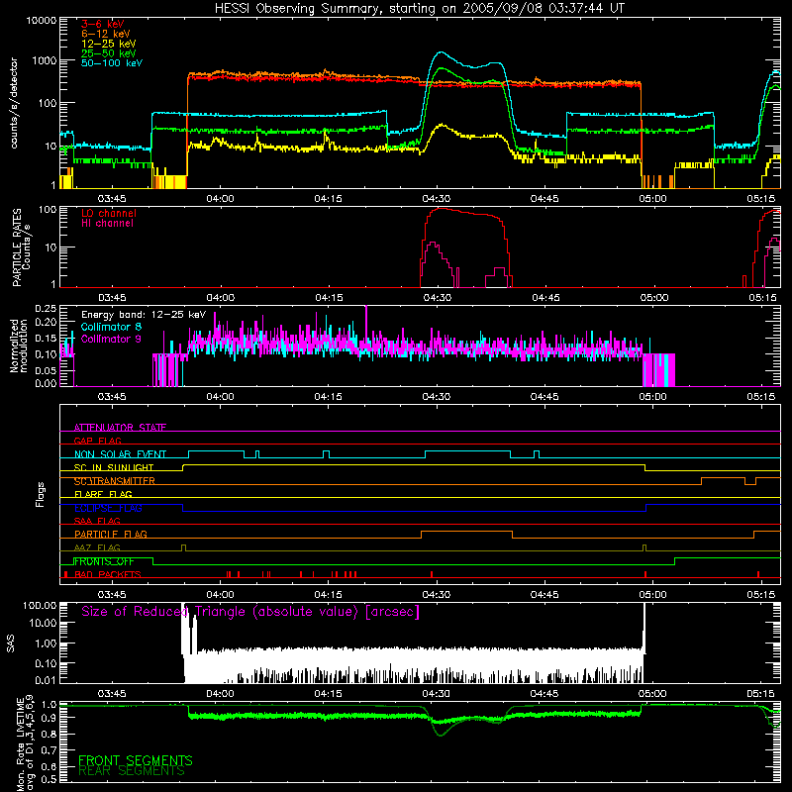Click the green '25-50 keV' legend entry
This screenshot has height=792, width=792.
coord(109,53)
